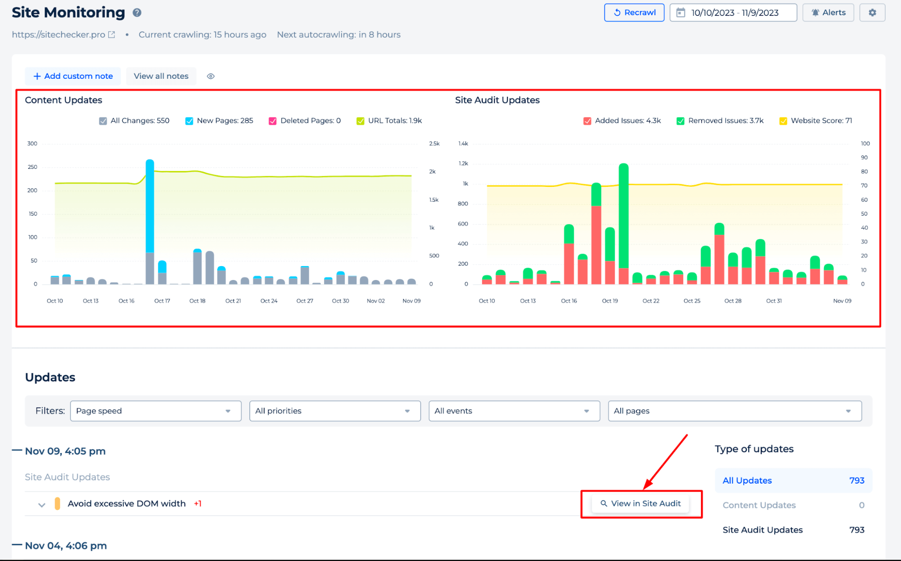Click the settings gear icon

click(873, 12)
